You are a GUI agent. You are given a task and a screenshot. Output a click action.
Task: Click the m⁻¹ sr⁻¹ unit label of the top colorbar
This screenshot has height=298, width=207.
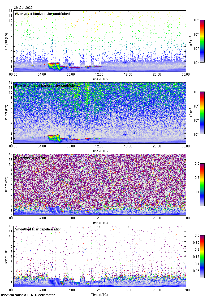pos(191,41)
